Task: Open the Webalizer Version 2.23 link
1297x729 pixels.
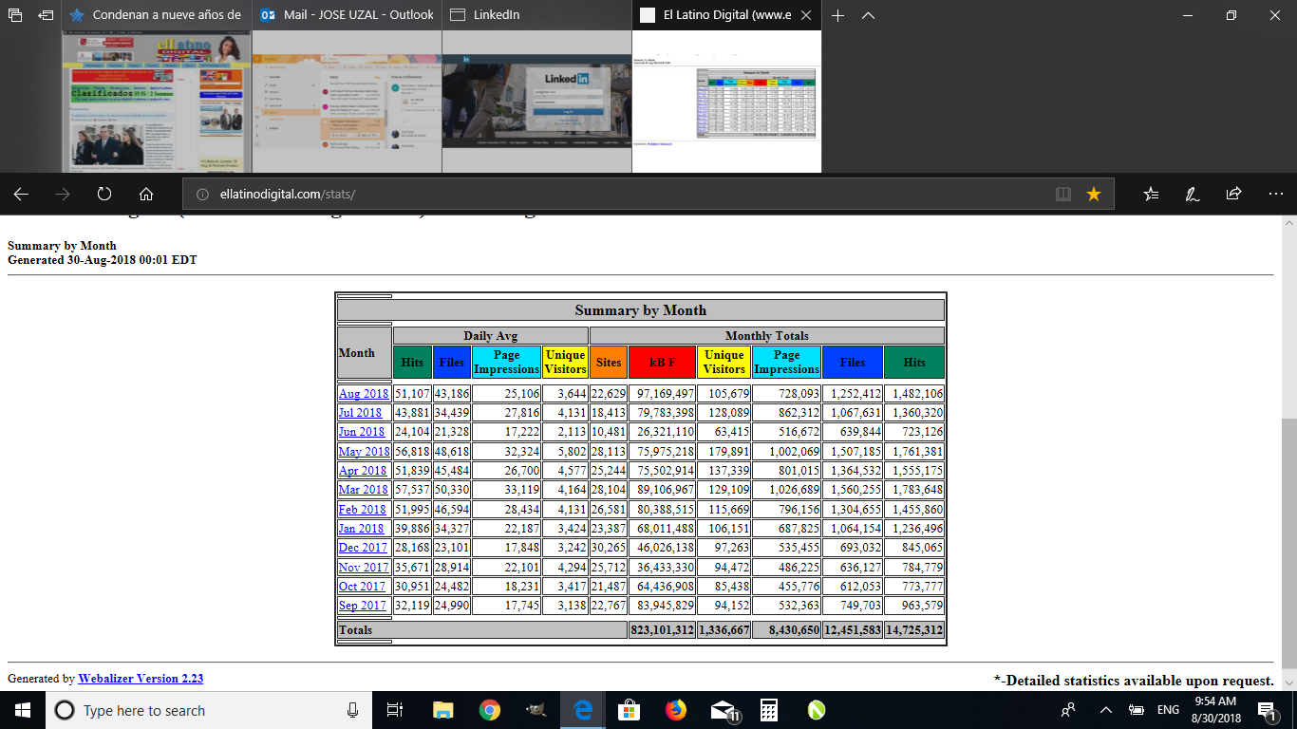Action: [141, 679]
